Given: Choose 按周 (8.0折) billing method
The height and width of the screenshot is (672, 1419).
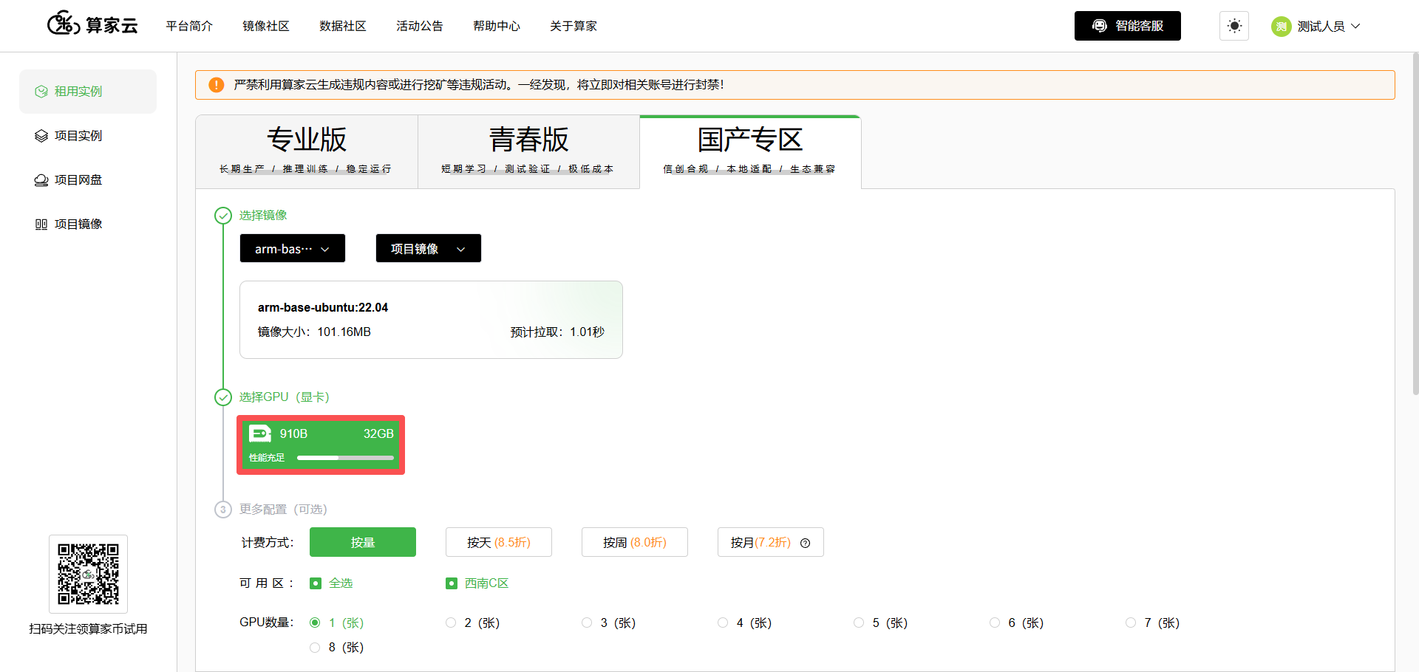Looking at the screenshot, I should tap(635, 542).
